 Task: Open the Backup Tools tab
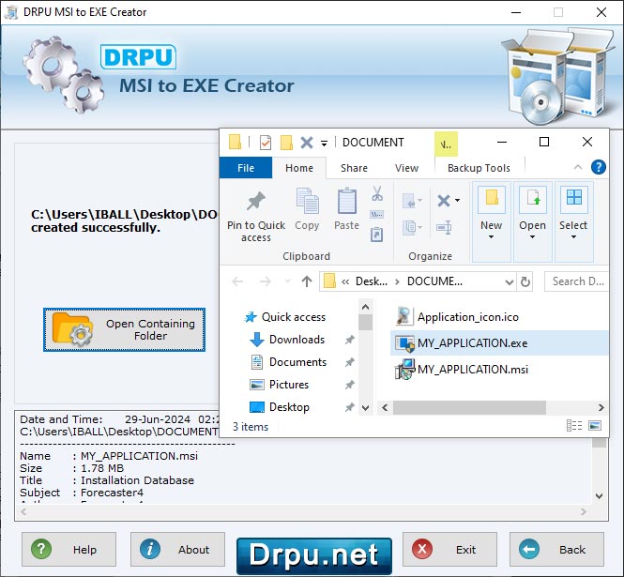(479, 168)
